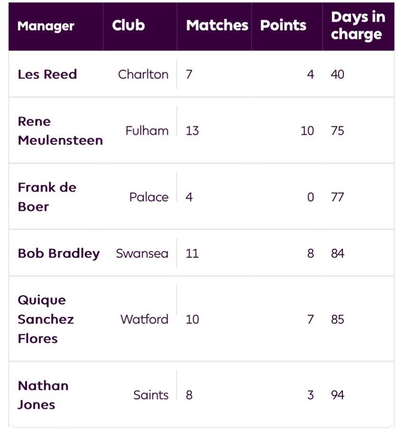The width and height of the screenshot is (403, 447).
Task: Select the Club column header
Action: [x=128, y=26]
